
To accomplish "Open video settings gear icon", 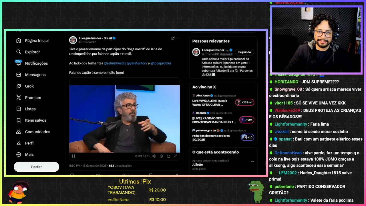I will 161,156.
